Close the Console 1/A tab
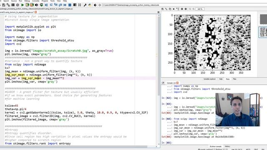The width and height of the screenshot is (267, 150). pyautogui.click(x=177, y=83)
